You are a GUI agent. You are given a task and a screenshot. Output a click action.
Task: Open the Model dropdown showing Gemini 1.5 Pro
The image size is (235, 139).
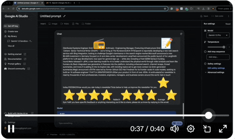[218, 35]
